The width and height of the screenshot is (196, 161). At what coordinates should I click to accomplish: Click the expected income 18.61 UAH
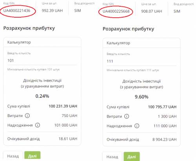coord(68,139)
